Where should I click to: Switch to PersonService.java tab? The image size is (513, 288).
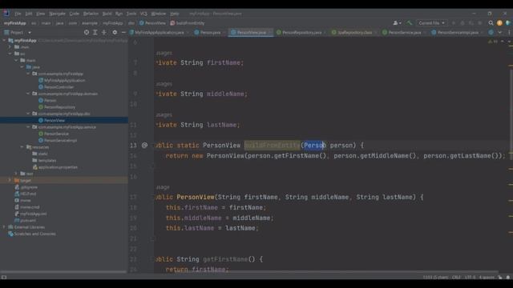[x=402, y=32]
